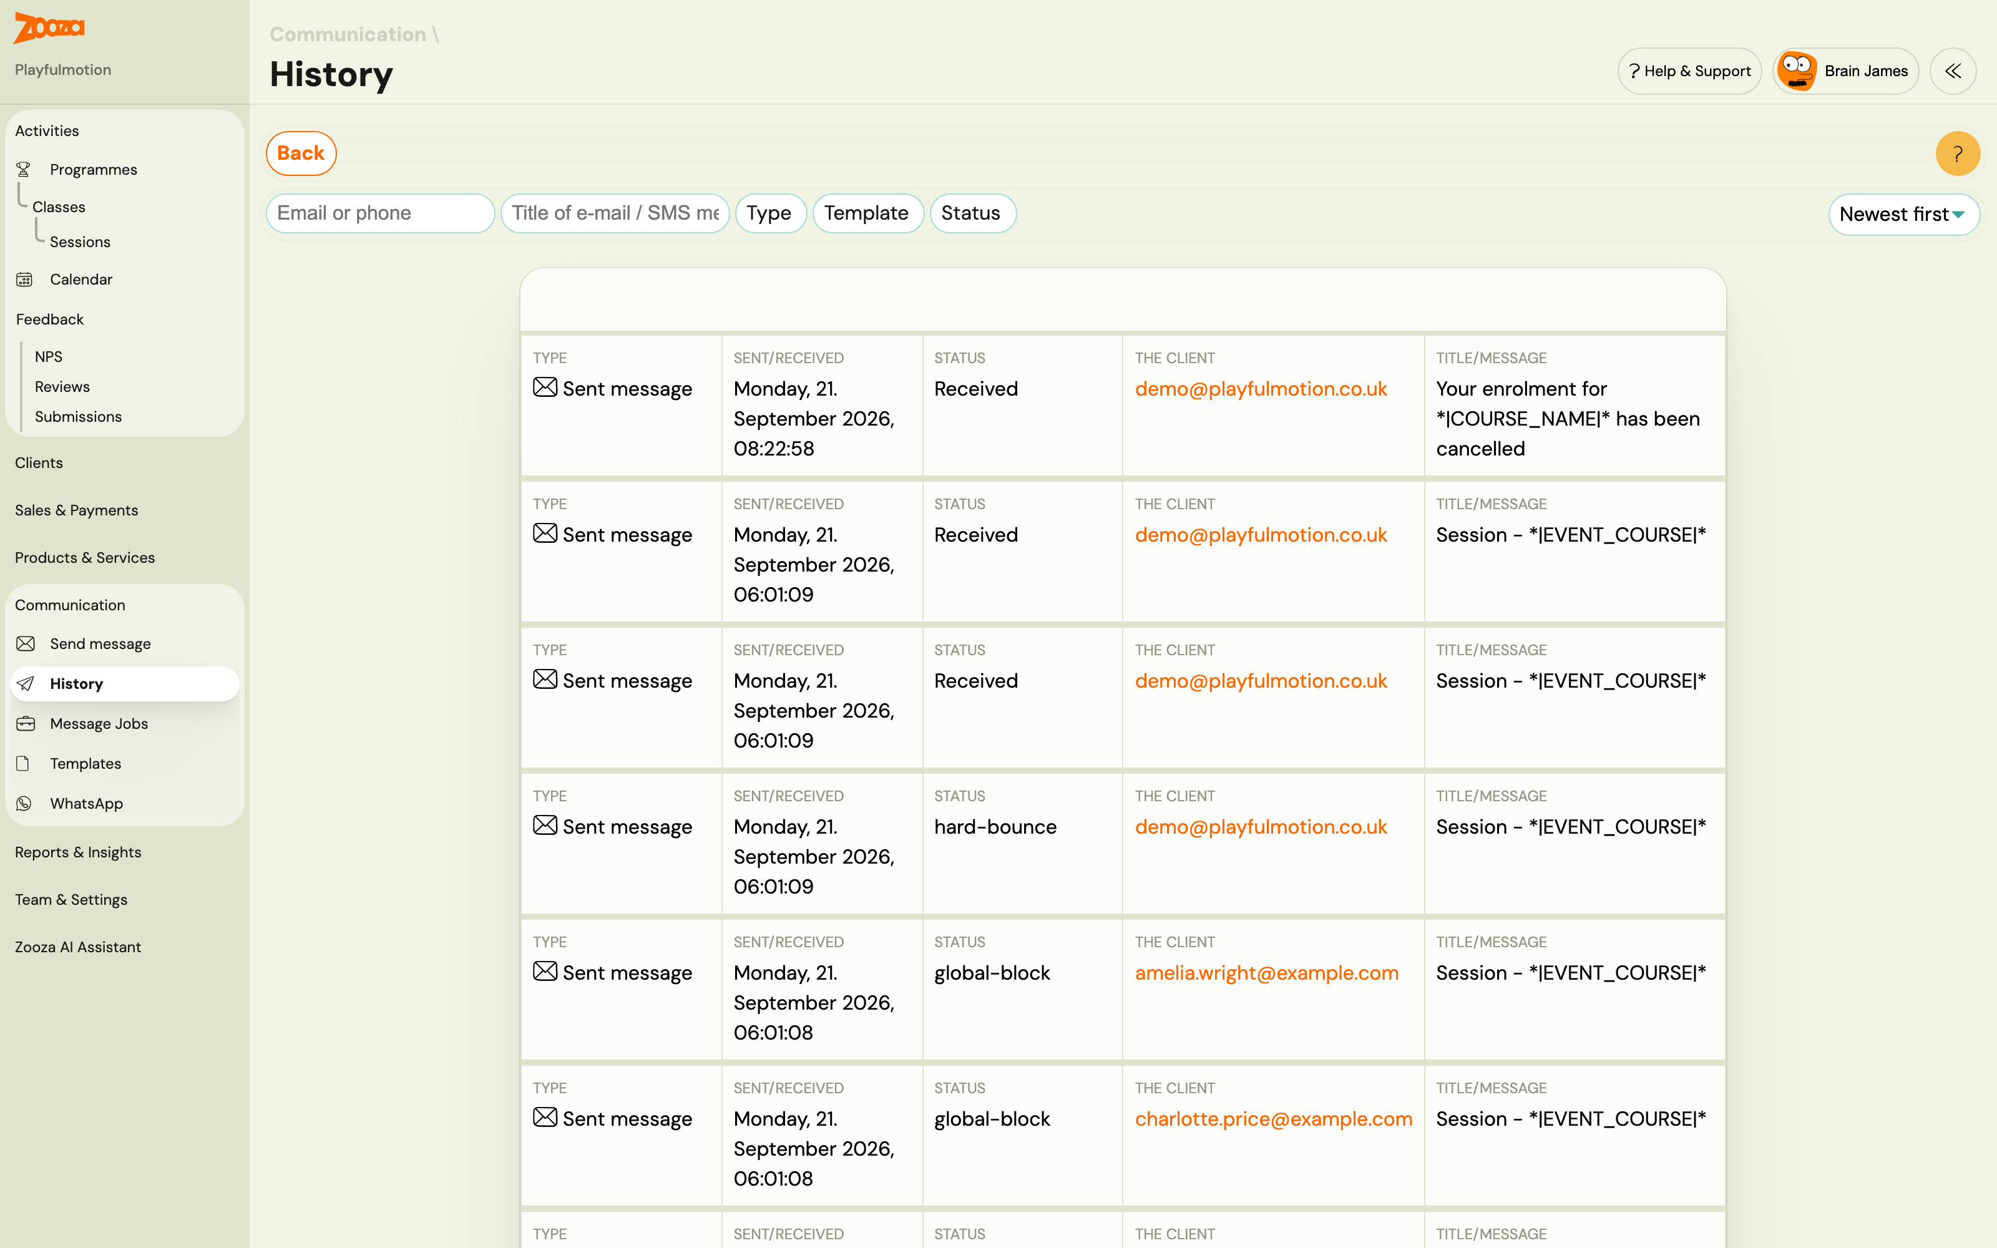Expand the Activities sidebar section

47,130
